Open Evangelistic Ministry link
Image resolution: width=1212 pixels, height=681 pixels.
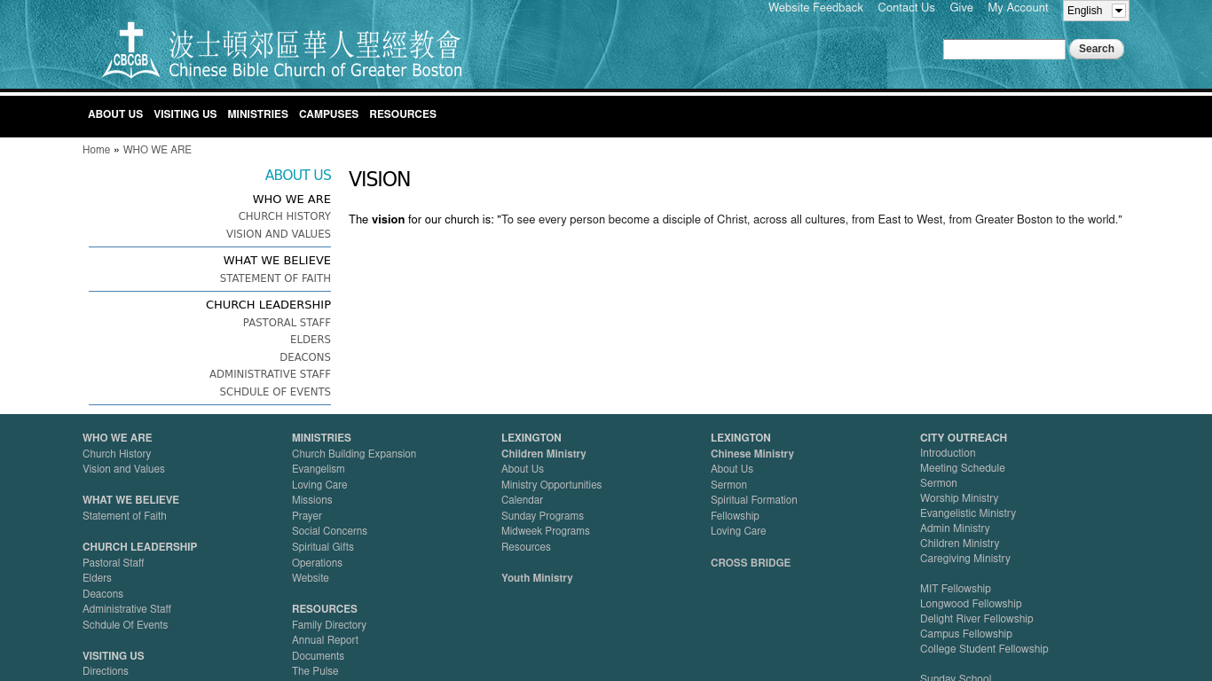point(968,513)
